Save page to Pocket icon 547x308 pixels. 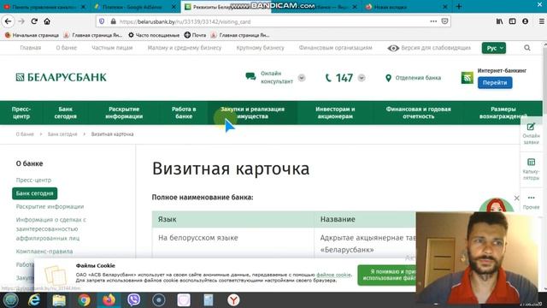click(444, 21)
